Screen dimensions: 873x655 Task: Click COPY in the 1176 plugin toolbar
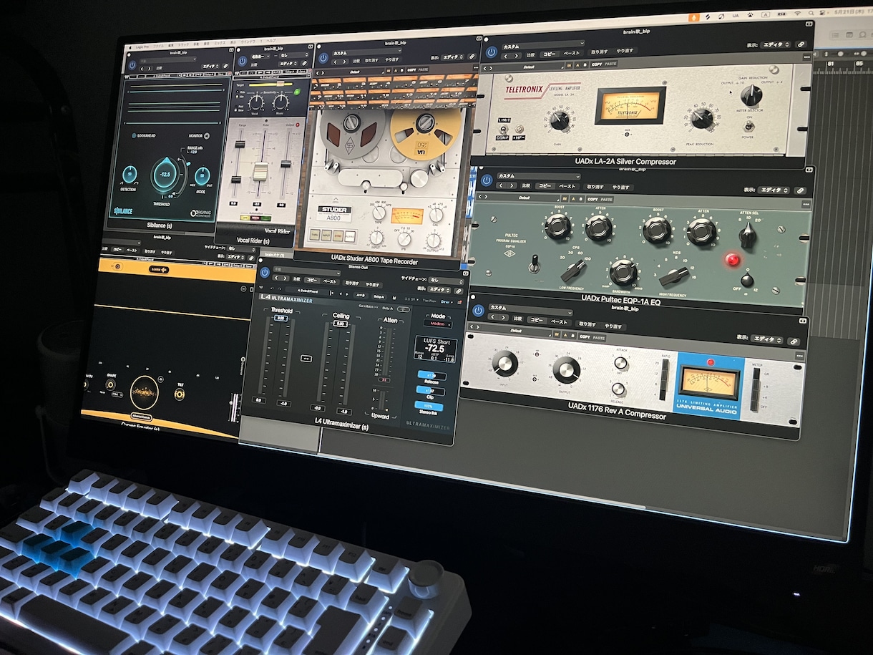coord(585,337)
